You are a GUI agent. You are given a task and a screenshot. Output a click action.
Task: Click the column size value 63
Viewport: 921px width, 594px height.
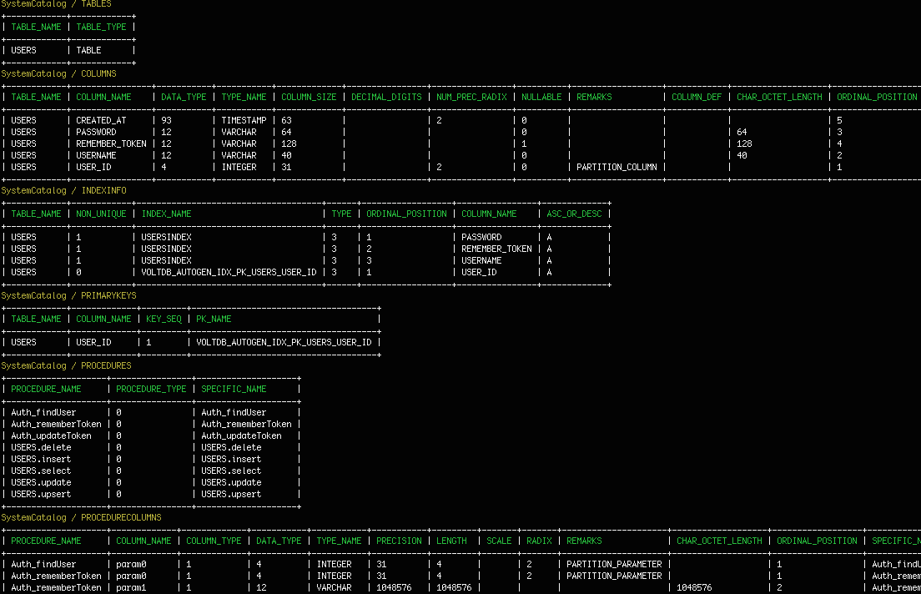(287, 120)
